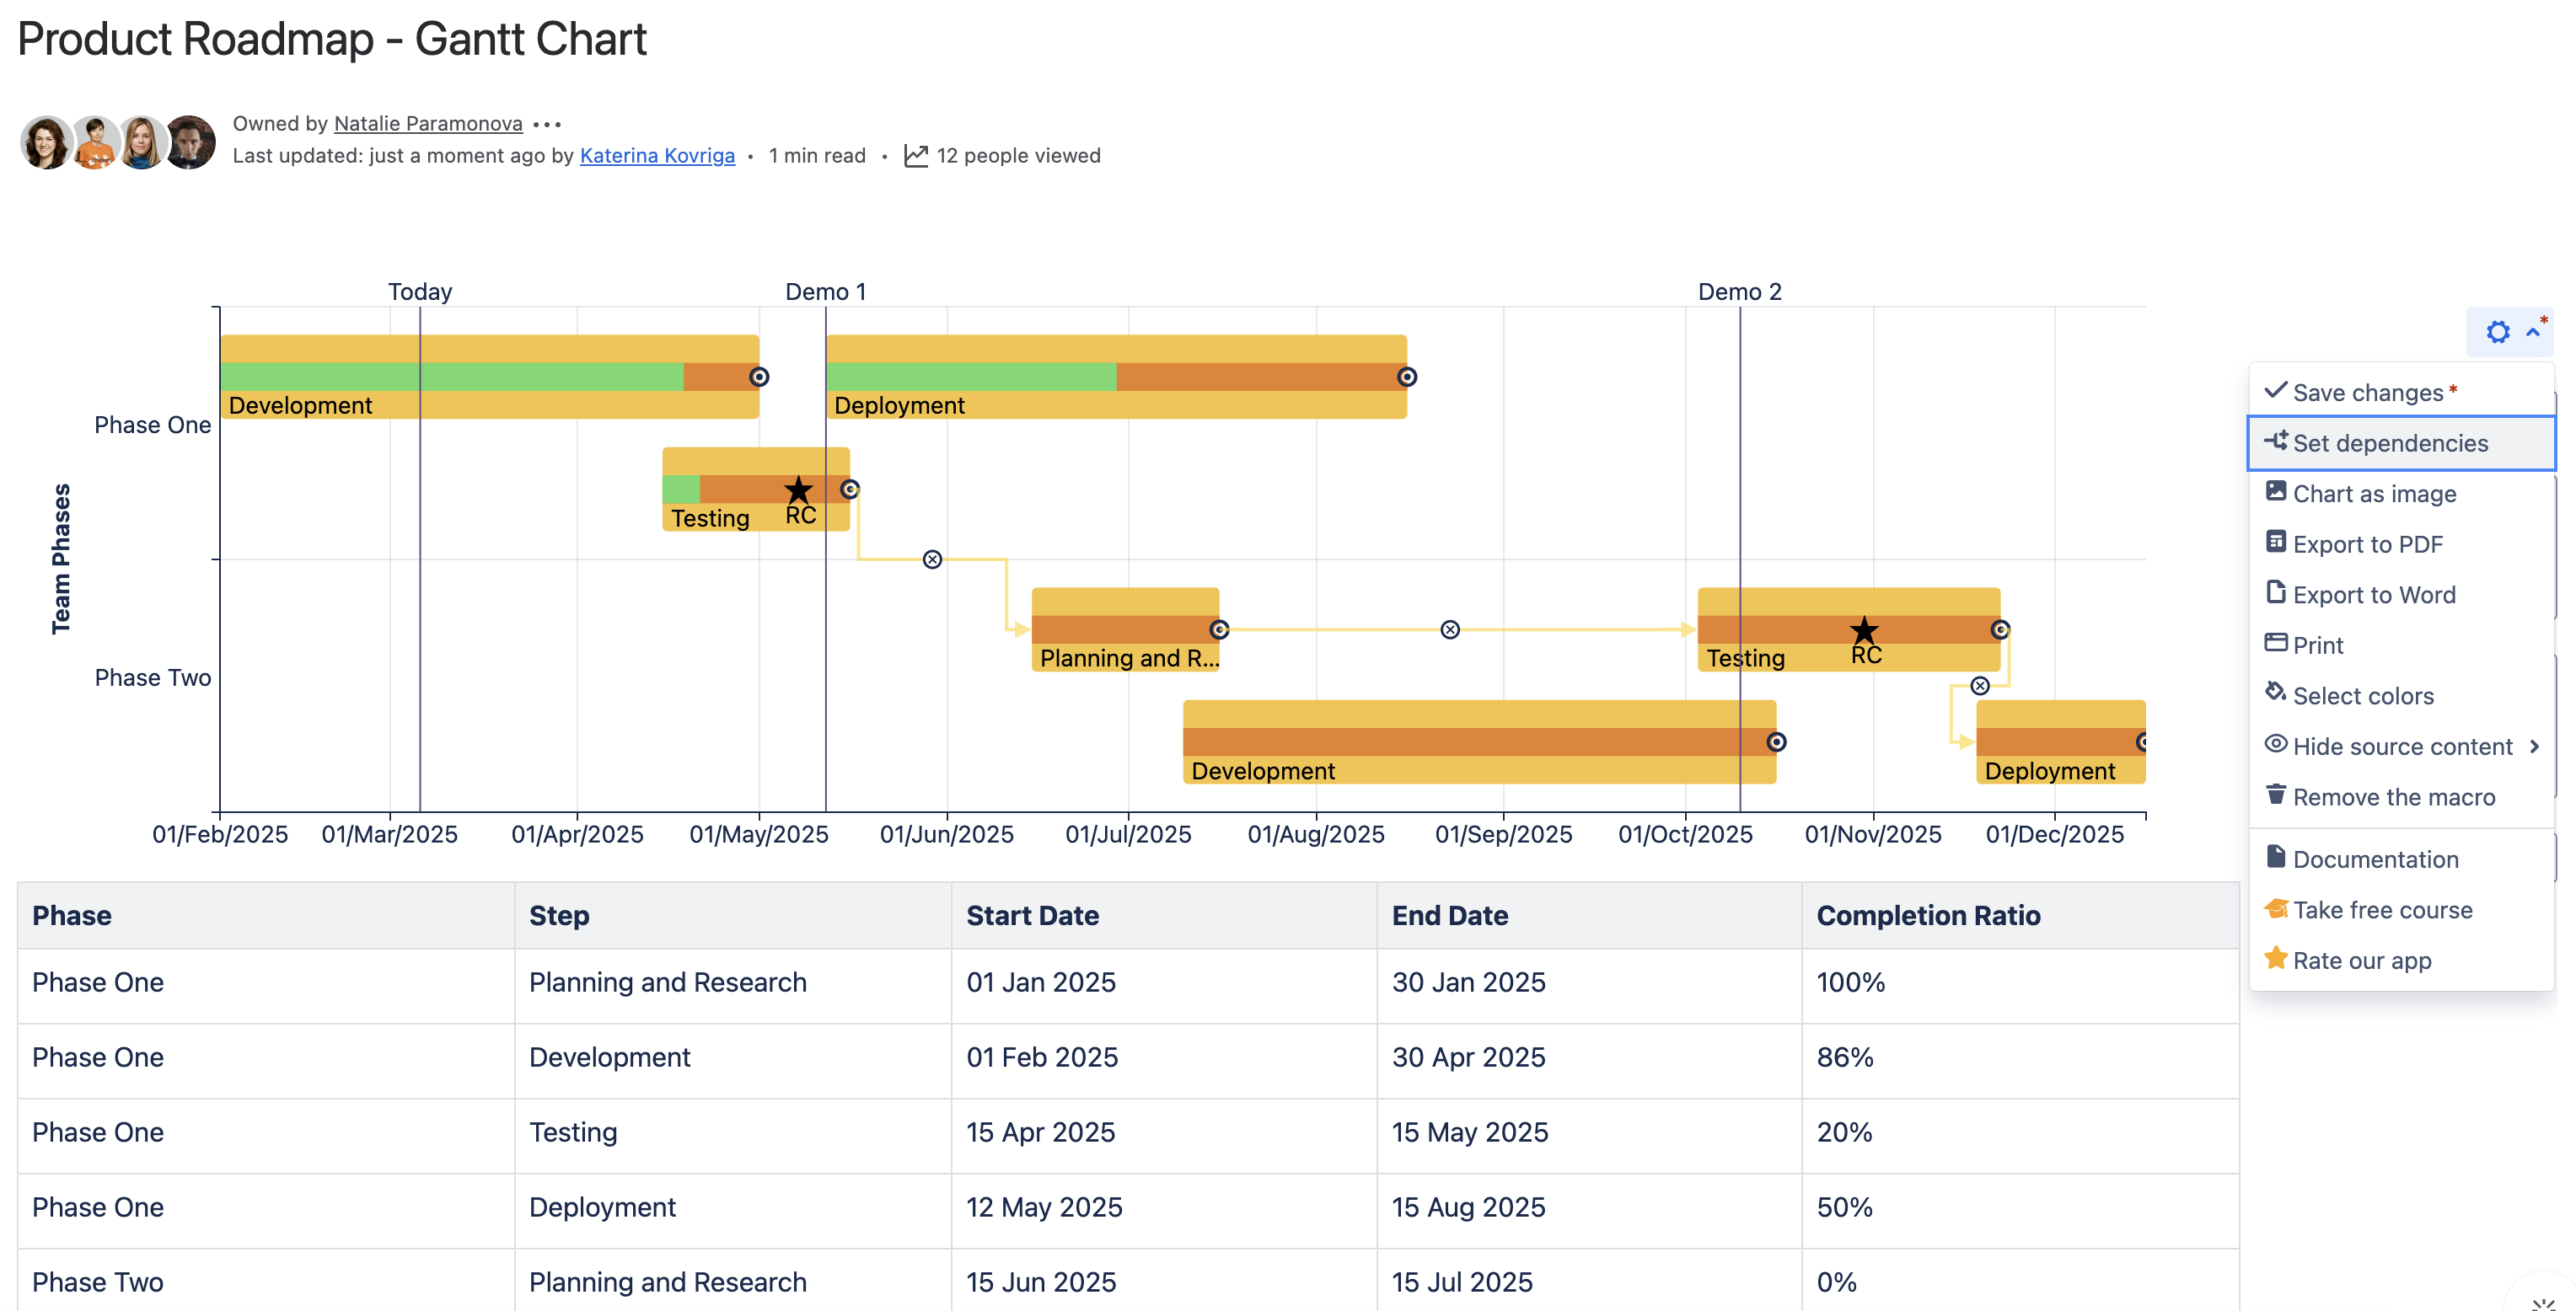
Task: Click the RC star milestone in Phase One Testing
Action: pyautogui.click(x=798, y=490)
